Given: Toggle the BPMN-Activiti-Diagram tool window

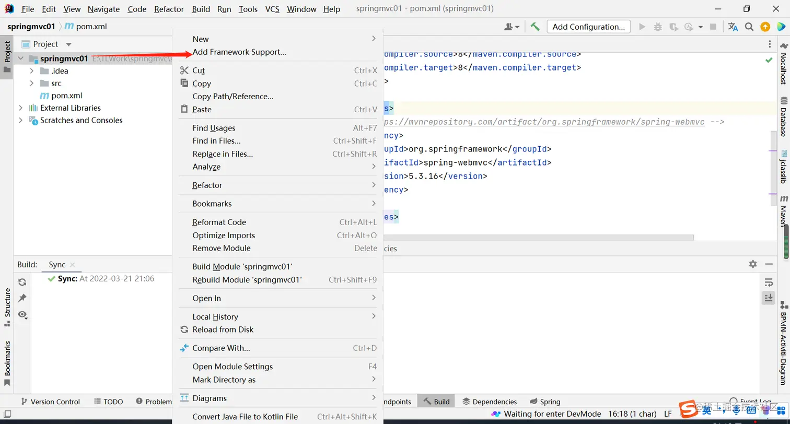Looking at the screenshot, I should tap(784, 343).
